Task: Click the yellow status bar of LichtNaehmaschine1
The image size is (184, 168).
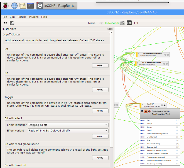Action: pos(136,64)
